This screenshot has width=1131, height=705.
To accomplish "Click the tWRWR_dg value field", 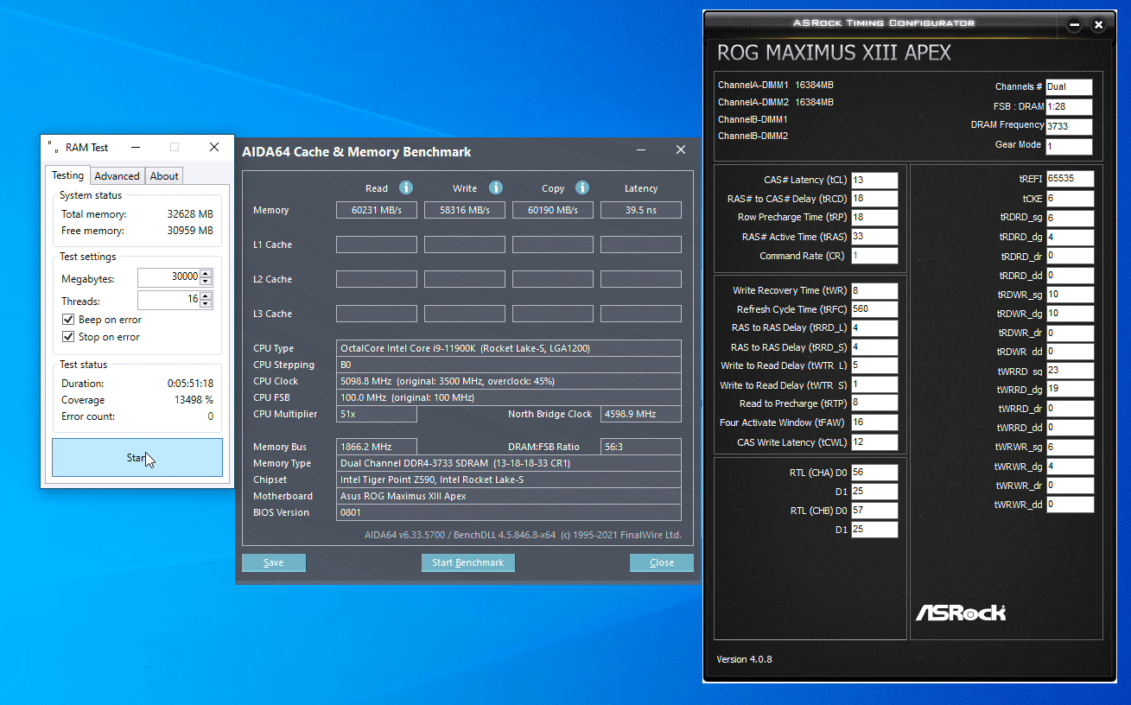I will [1070, 467].
